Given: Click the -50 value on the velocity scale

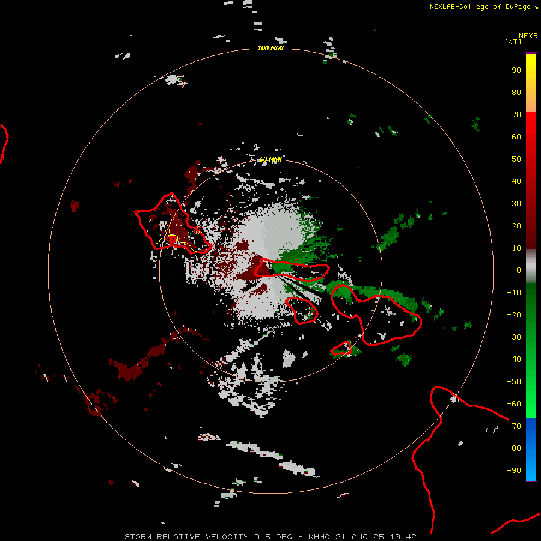Looking at the screenshot, I should tap(514, 382).
